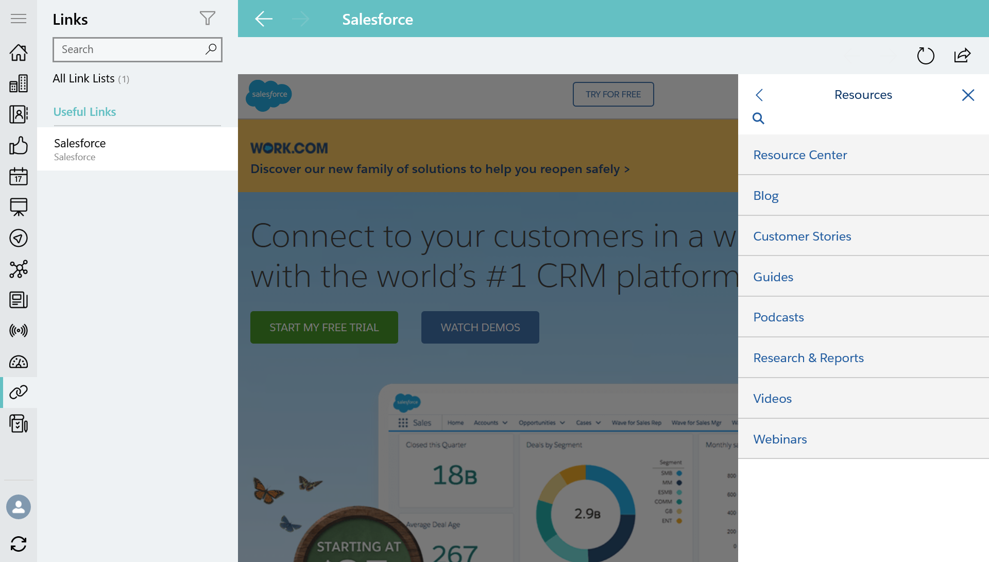
Task: Open Customer Stories menu item
Action: click(x=802, y=236)
